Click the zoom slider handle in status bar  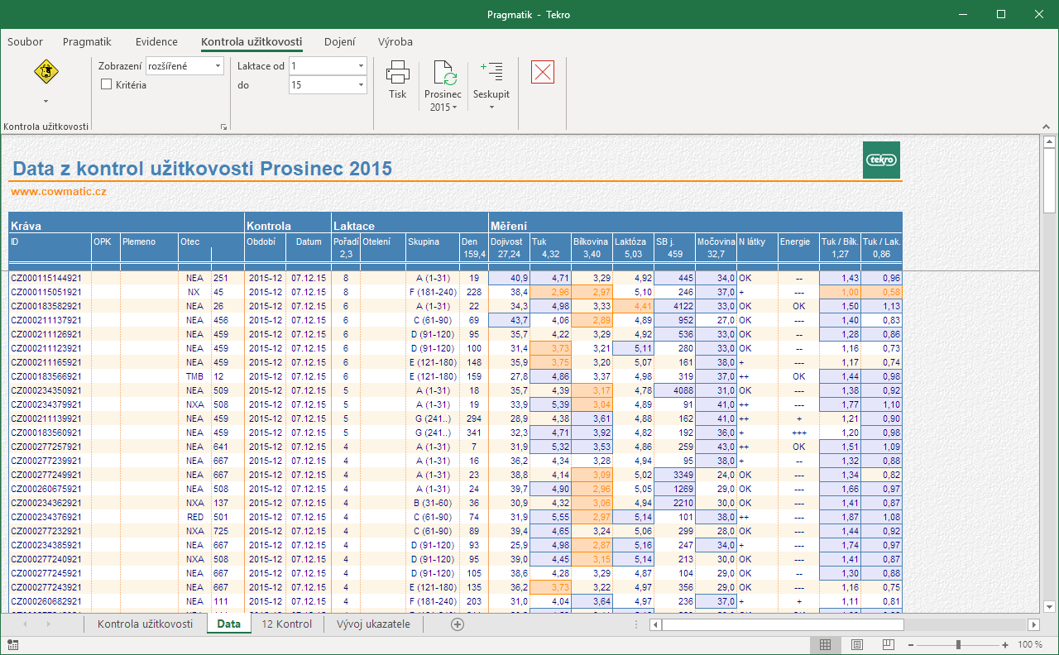pos(958,644)
